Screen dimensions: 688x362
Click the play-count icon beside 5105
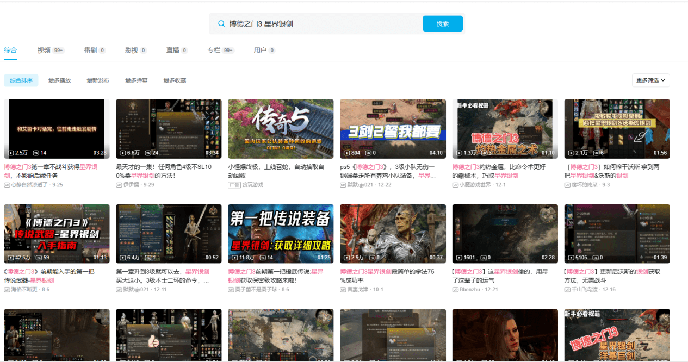pos(572,258)
